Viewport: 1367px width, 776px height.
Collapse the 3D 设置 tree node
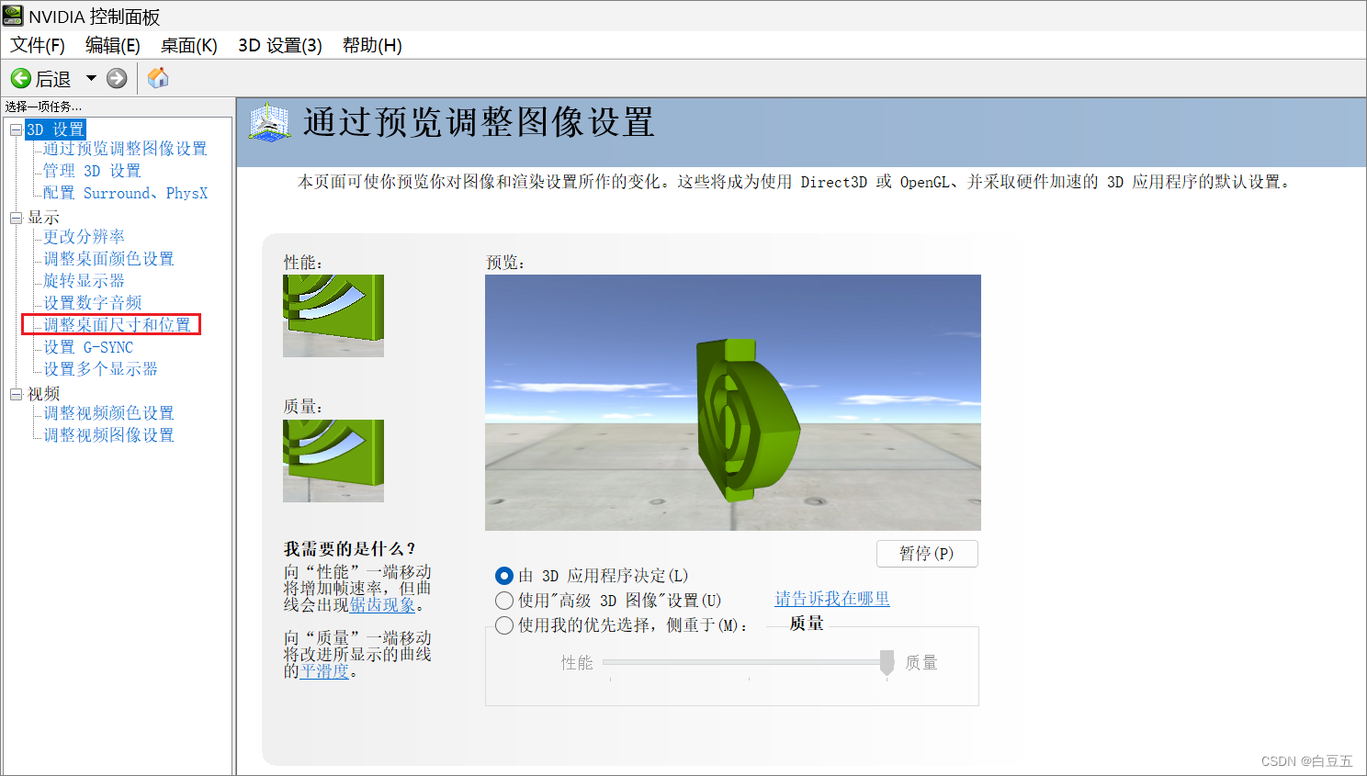16,129
